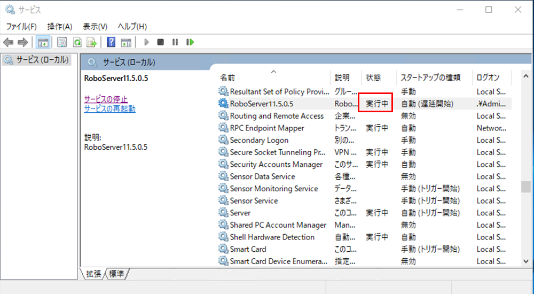
Task: Open the Properties toolbar icon
Action: (62, 42)
